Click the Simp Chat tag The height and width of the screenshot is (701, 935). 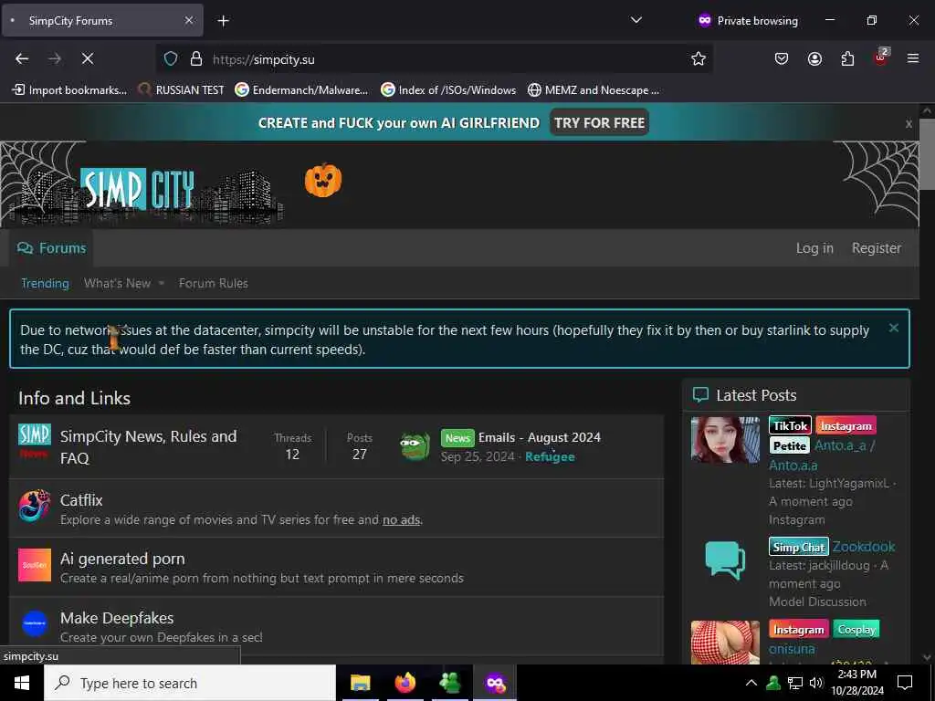[x=798, y=547]
